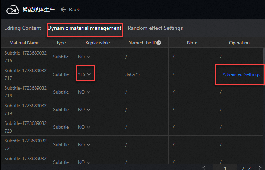Click the Operation column header
Viewport: 265px width, 170px height.
pos(239,43)
